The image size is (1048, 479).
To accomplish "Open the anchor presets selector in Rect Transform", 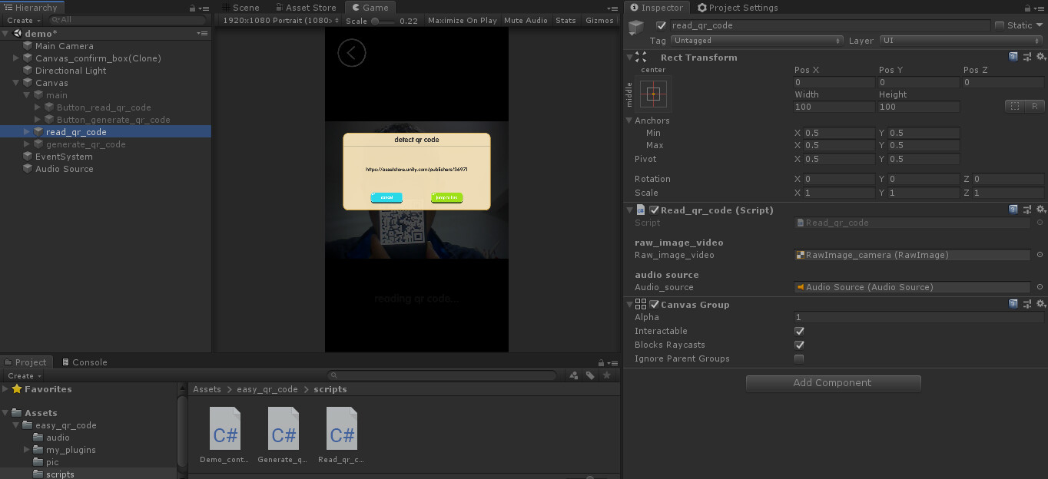I will (652, 94).
